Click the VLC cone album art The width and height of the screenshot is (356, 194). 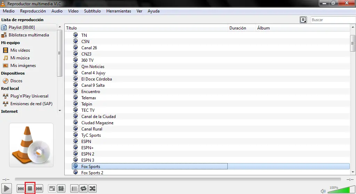[x=31, y=145]
